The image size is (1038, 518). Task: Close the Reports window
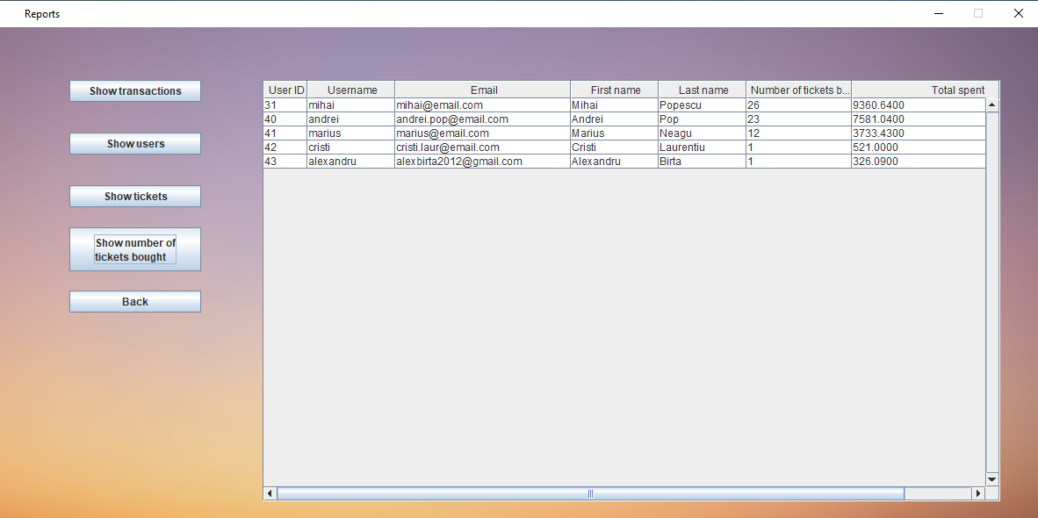coord(1018,13)
